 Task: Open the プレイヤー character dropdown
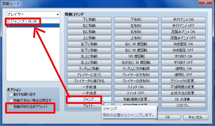tap(33, 14)
